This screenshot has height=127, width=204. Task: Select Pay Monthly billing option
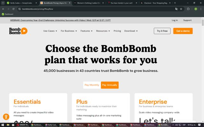[92, 85]
